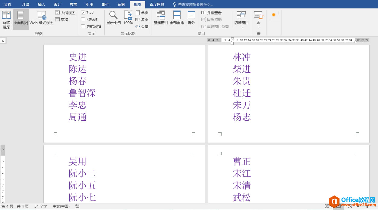This screenshot has height=210, width=378.
Task: Arrange all windows with 全部重排
Action: [x=177, y=18]
